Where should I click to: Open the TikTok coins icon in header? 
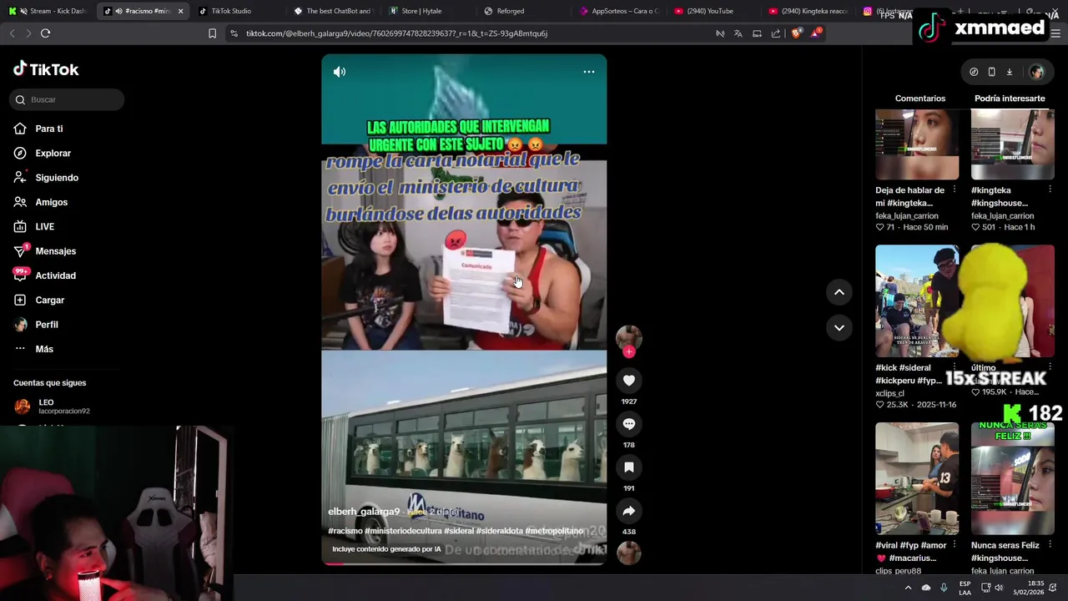[974, 72]
